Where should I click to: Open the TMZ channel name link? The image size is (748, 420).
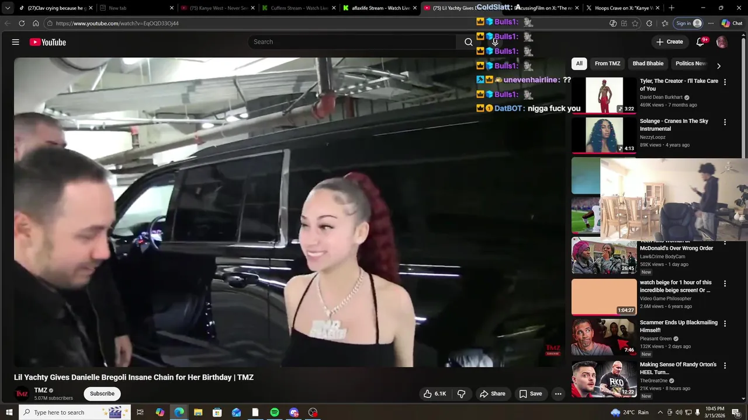click(x=41, y=390)
